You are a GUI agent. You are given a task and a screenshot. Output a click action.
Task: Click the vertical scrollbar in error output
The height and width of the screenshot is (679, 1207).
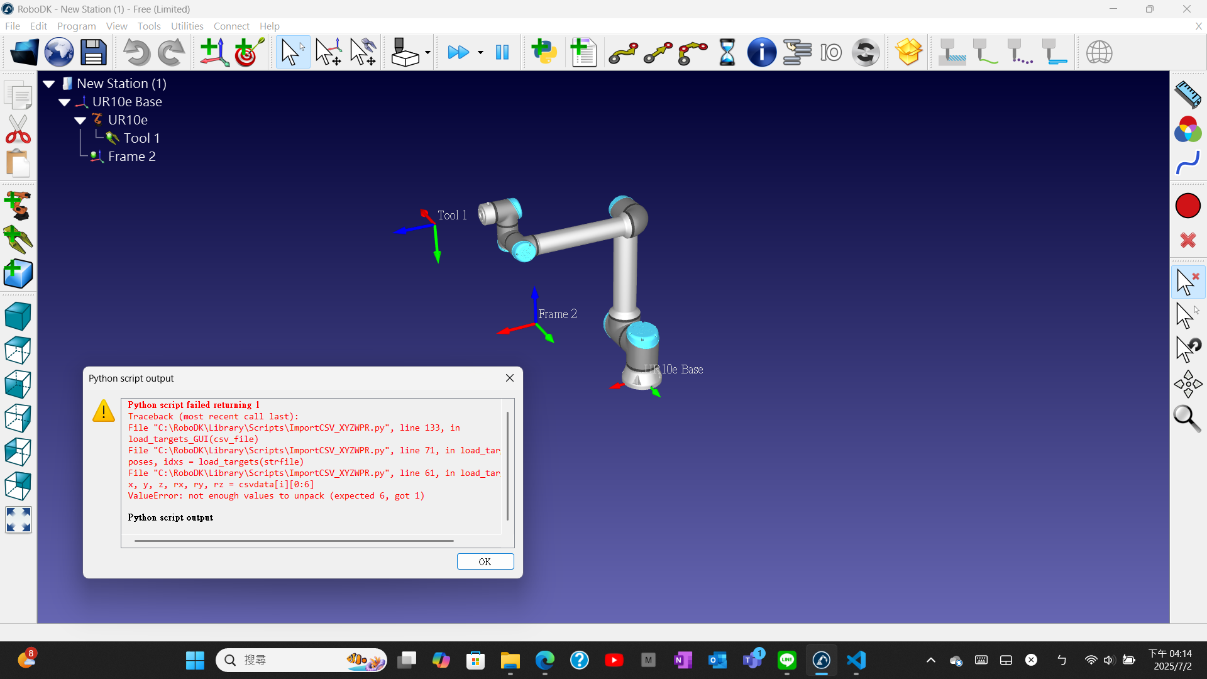(507, 465)
